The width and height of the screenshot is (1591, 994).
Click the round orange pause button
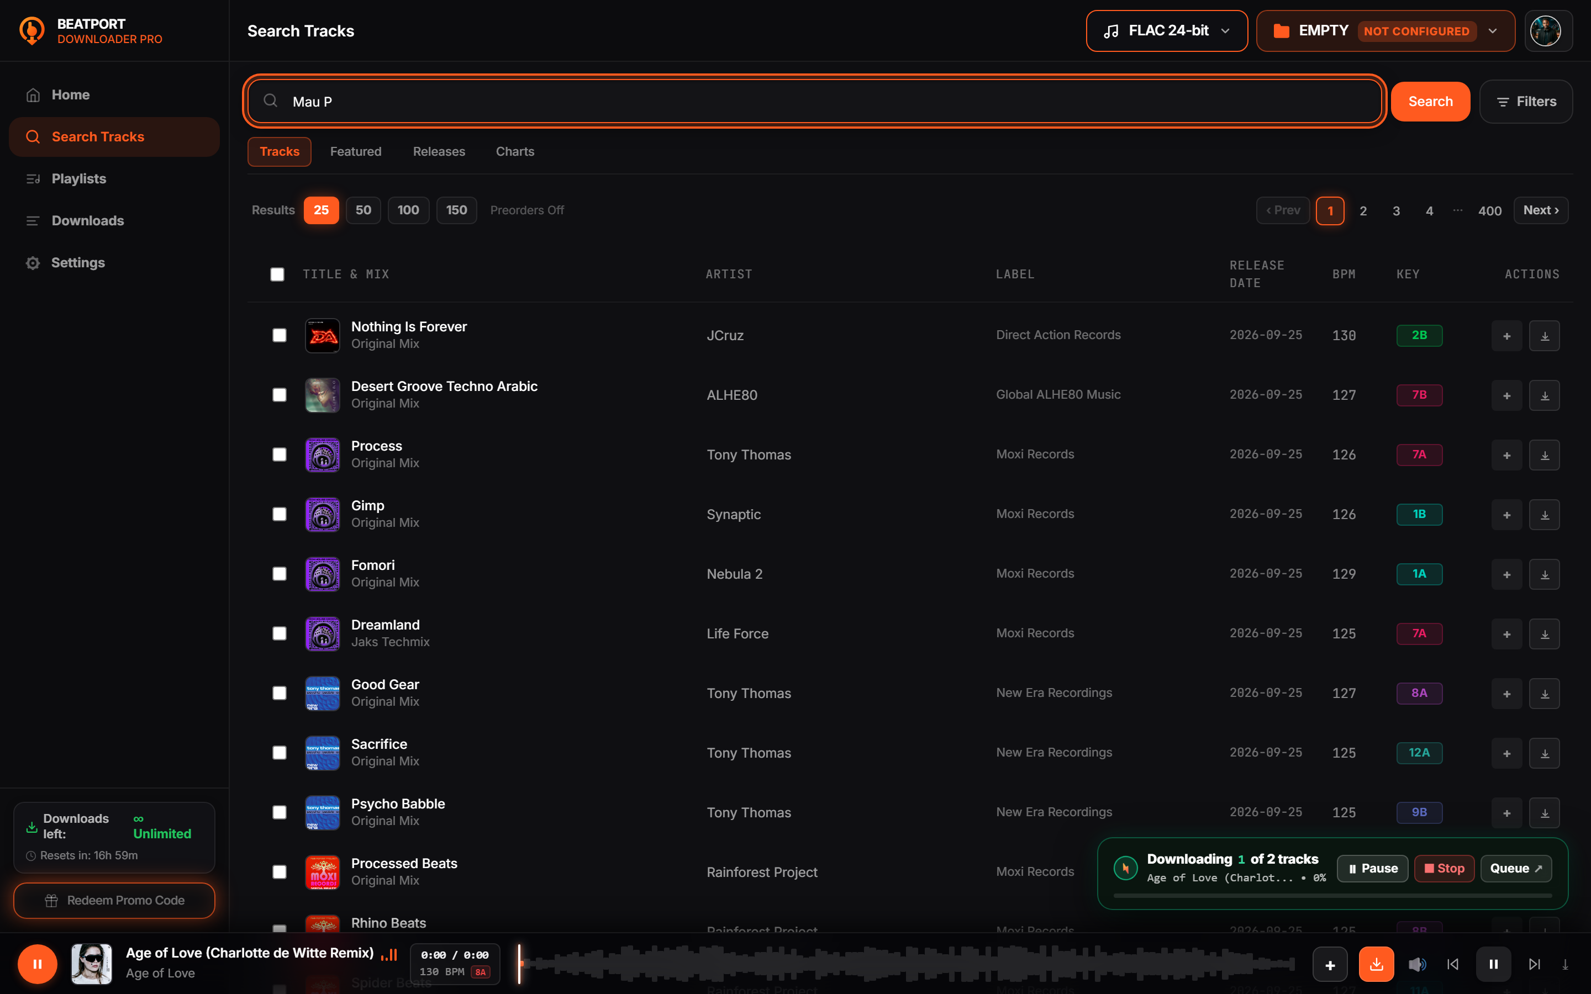click(38, 964)
